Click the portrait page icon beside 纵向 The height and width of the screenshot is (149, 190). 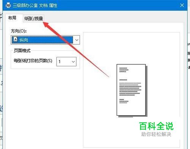16,39
